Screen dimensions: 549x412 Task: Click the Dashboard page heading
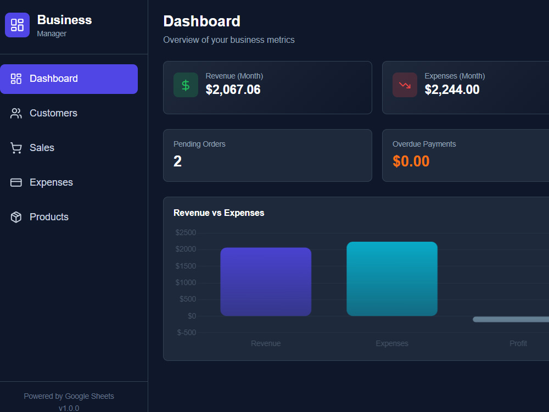(x=202, y=21)
